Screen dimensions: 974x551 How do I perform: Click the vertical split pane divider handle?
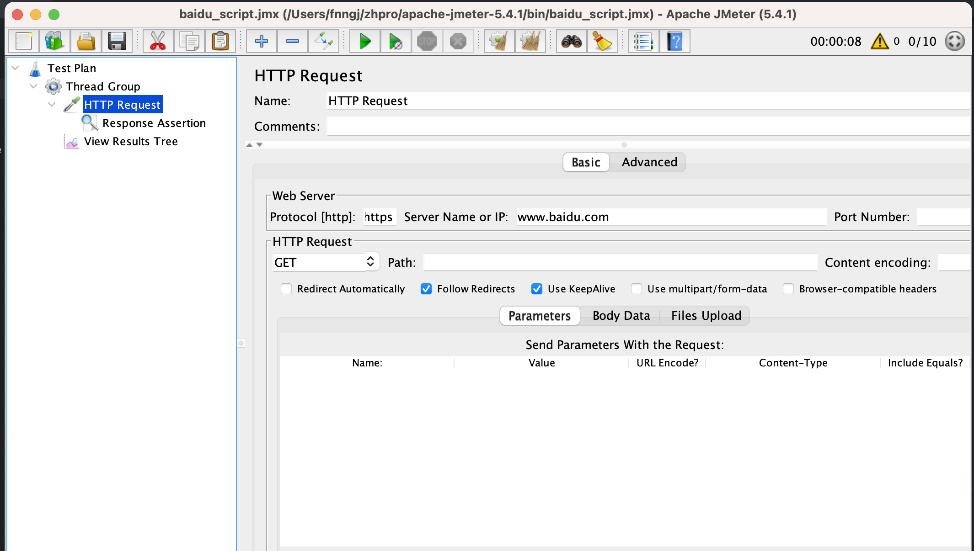[241, 343]
